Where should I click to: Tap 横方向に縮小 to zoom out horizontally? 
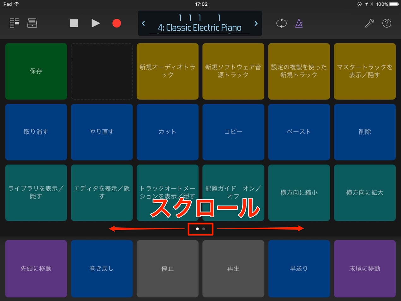click(299, 193)
